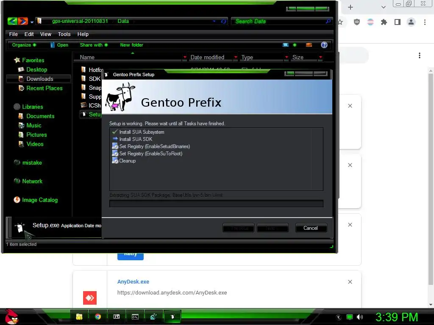Select Set Registry (EnableSetuidBinaries) task

point(151,146)
